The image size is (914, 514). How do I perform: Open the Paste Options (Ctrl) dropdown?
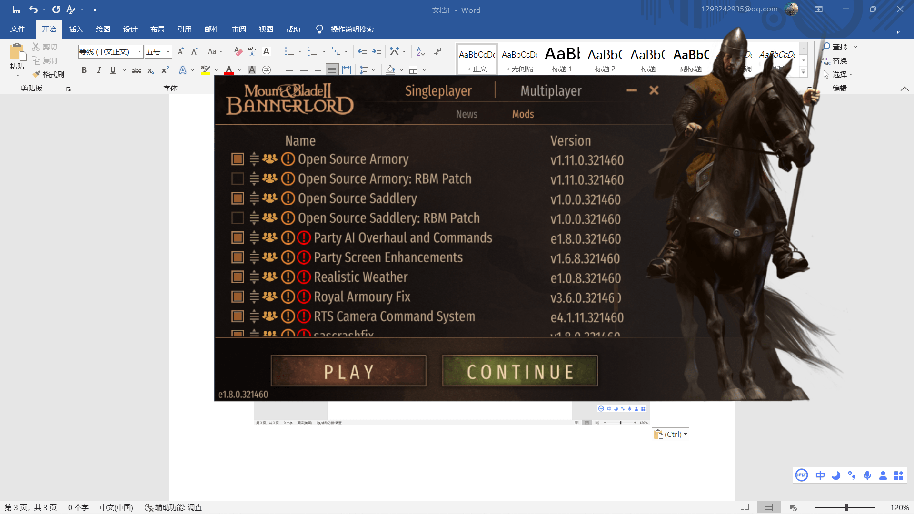point(670,434)
